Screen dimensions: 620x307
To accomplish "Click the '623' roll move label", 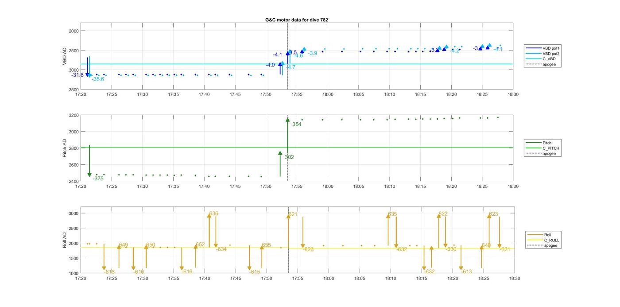I will 493,214.
